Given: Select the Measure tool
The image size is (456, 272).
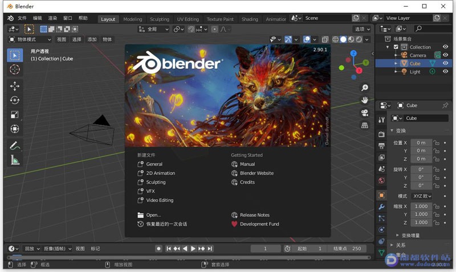Looking at the screenshot, I should [x=15, y=160].
